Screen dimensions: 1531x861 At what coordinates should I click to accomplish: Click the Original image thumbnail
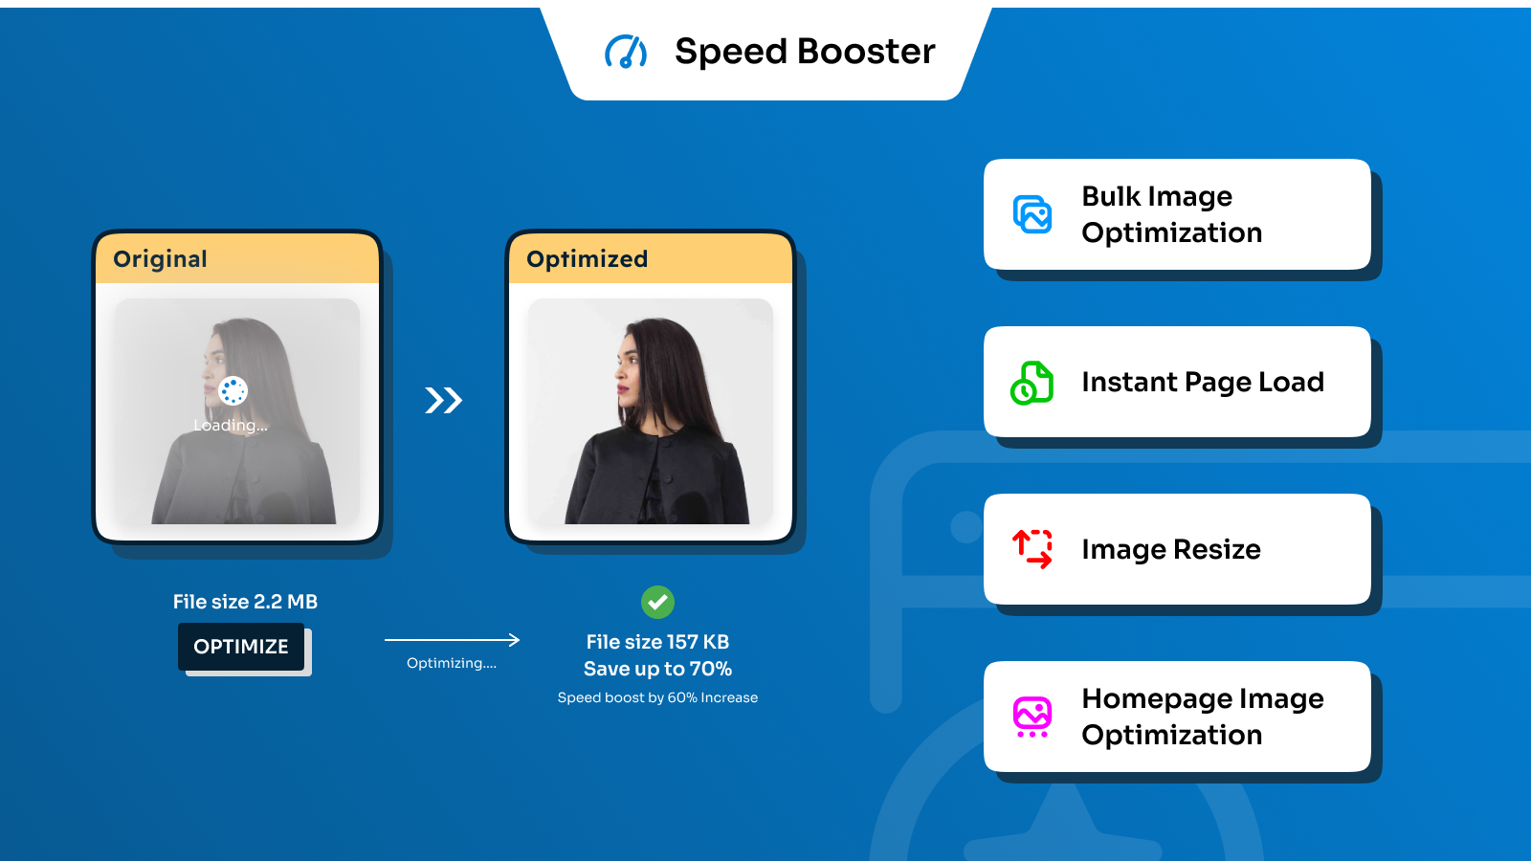pyautogui.click(x=237, y=411)
